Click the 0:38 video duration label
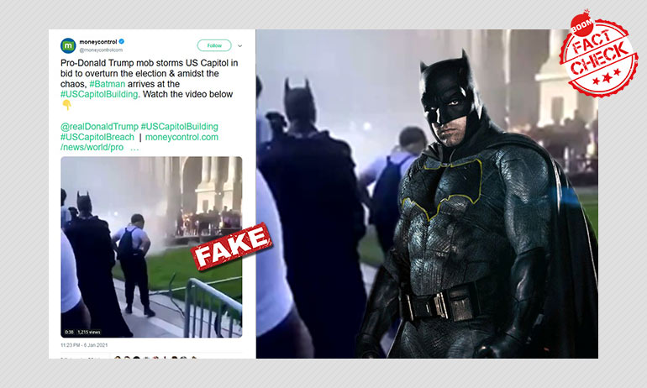The image size is (647, 388). point(69,333)
